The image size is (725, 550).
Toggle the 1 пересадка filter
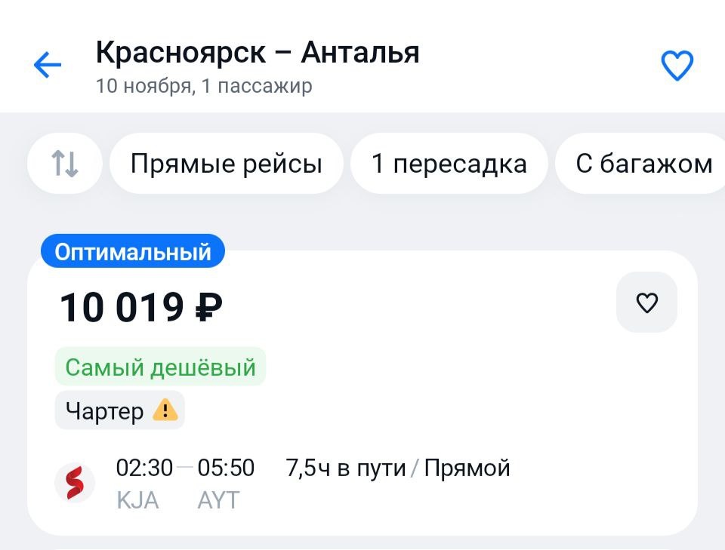click(449, 164)
